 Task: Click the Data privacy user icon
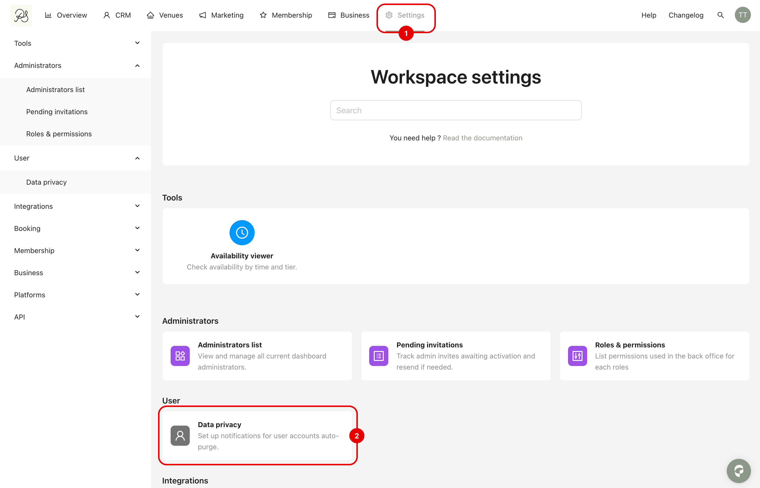[180, 436]
